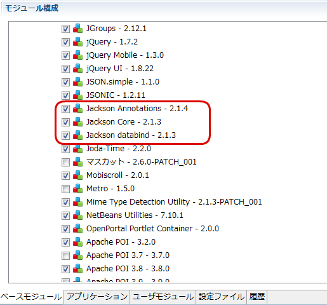
Task: Toggle the Mime Type Detection Utility checkbox
Action: tap(65, 203)
